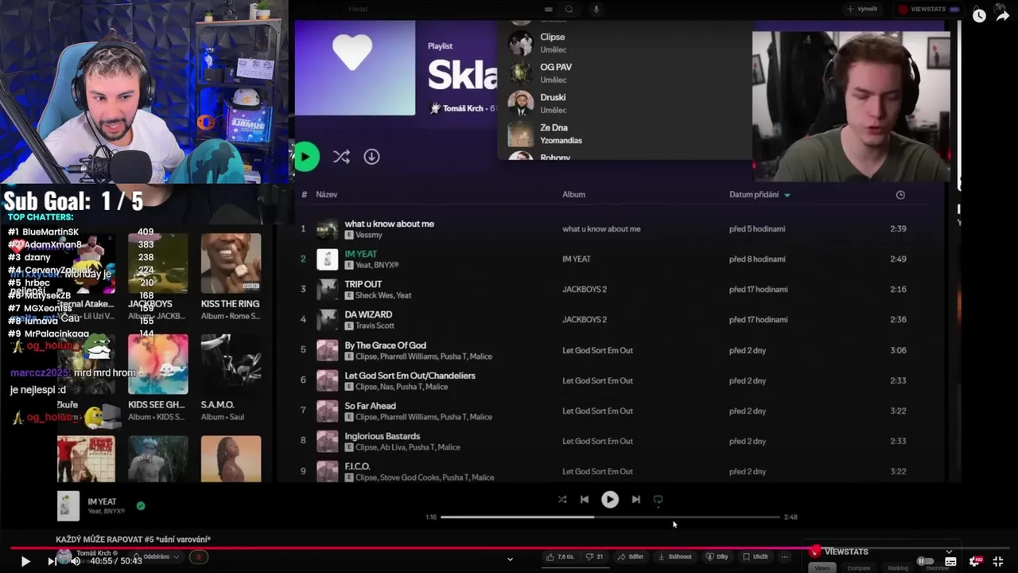Skip to next track in Spotify player
This screenshot has height=573, width=1018.
click(x=635, y=499)
